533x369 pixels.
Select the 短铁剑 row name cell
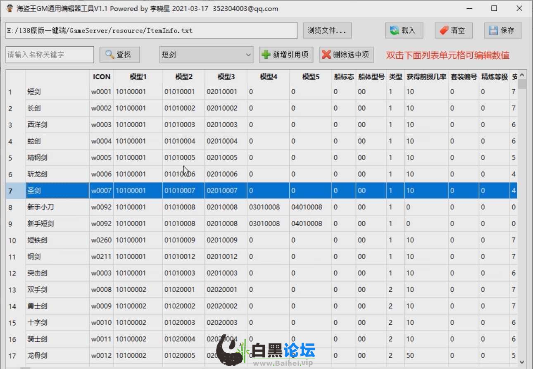pos(57,240)
